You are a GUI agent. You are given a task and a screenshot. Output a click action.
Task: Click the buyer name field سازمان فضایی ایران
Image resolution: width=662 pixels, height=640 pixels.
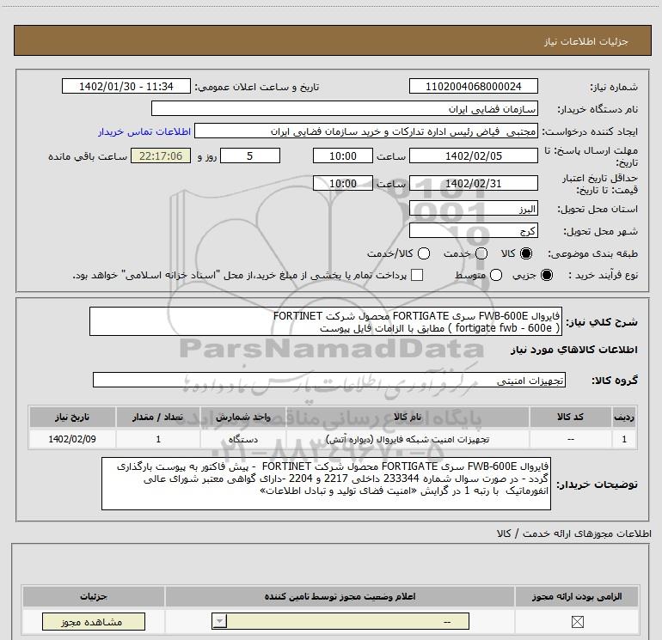click(345, 109)
